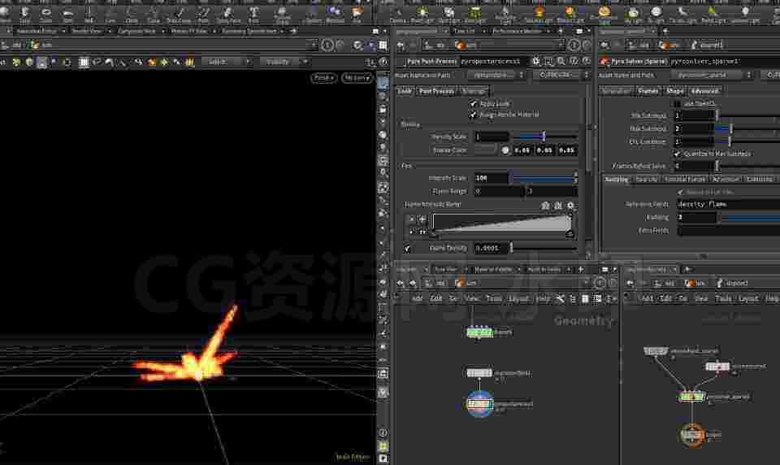This screenshot has width=780, height=465.
Task: Click the sim path button in scene view
Action: 41,45
